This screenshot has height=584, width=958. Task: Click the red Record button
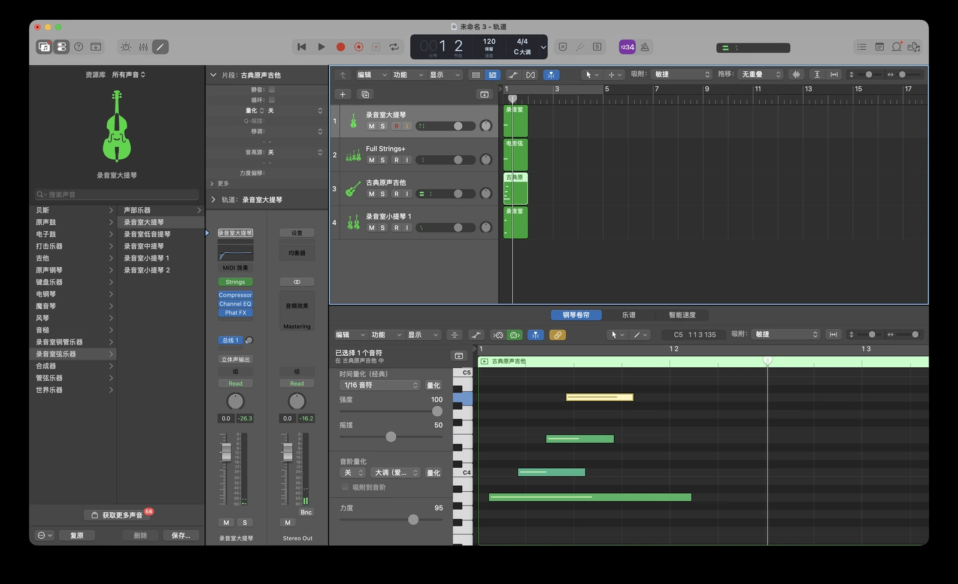coord(340,47)
